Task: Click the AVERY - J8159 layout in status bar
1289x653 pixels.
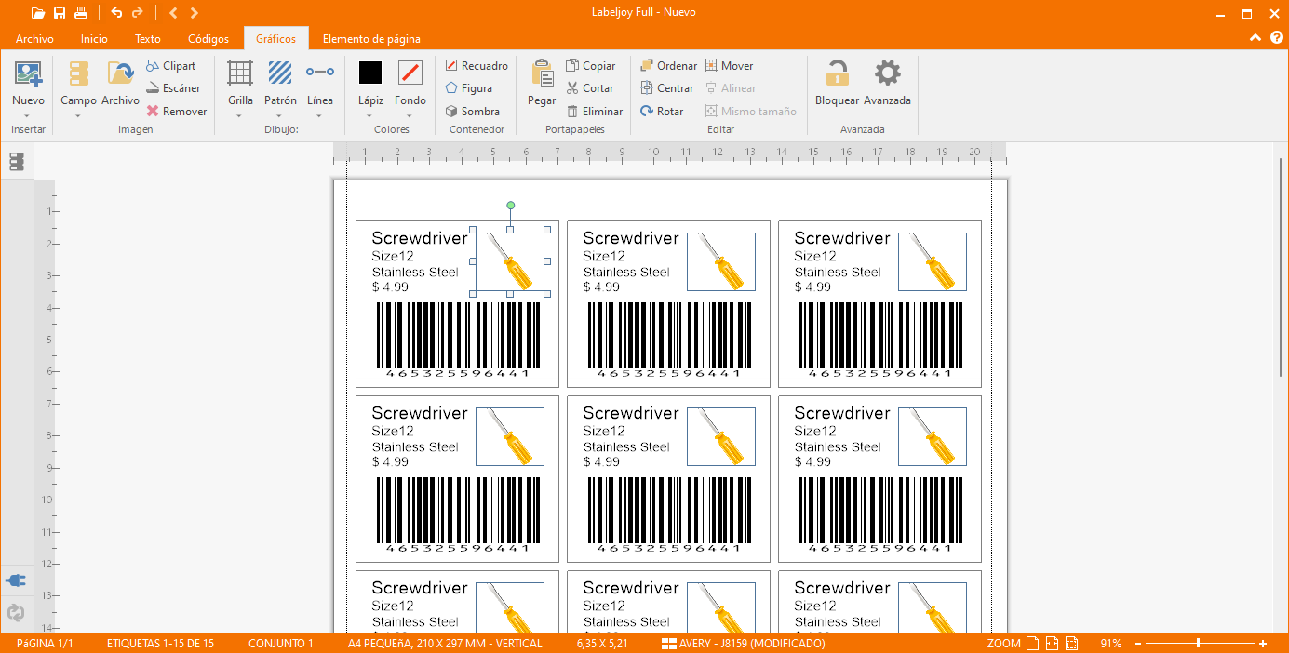Action: (744, 644)
